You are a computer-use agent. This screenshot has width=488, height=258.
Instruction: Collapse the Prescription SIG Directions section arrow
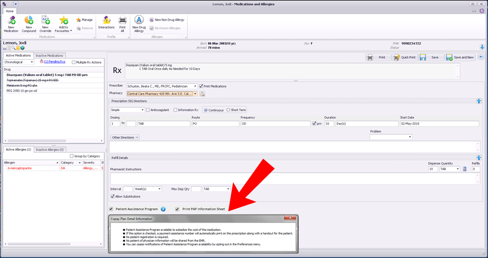coord(479,101)
